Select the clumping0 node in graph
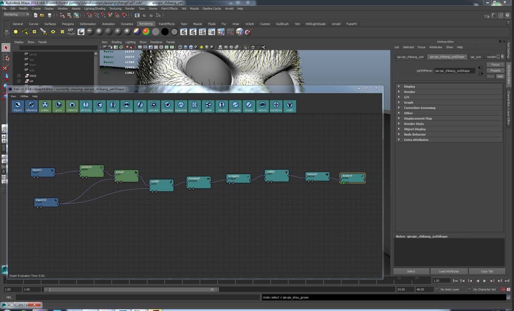Image resolution: width=514 pixels, height=311 pixels. [x=199, y=182]
